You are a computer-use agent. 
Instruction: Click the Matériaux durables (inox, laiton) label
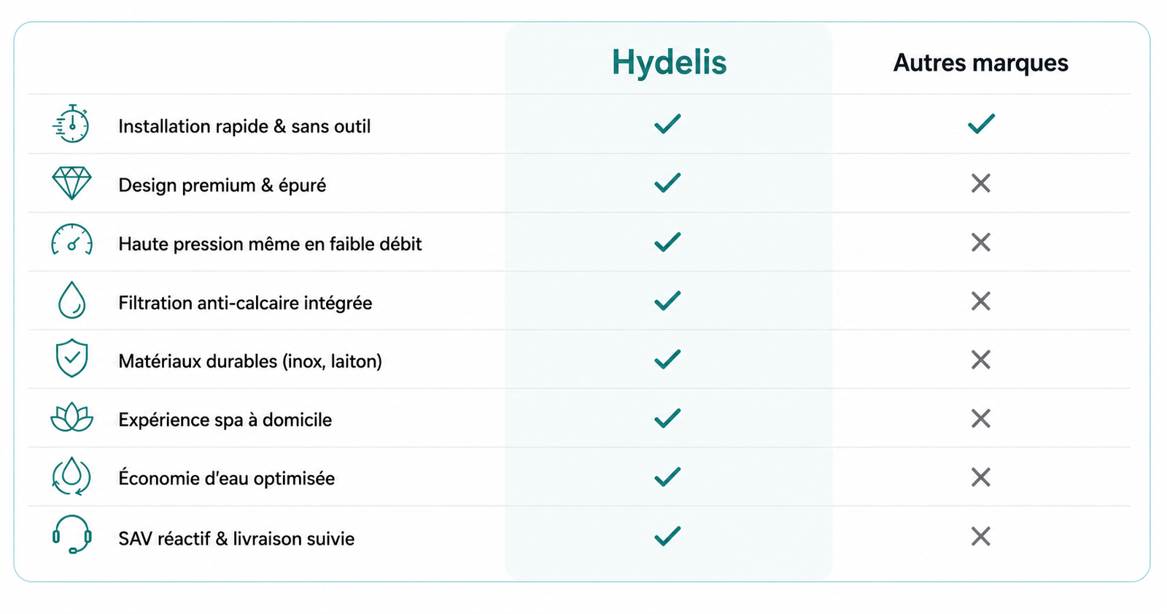coord(250,361)
